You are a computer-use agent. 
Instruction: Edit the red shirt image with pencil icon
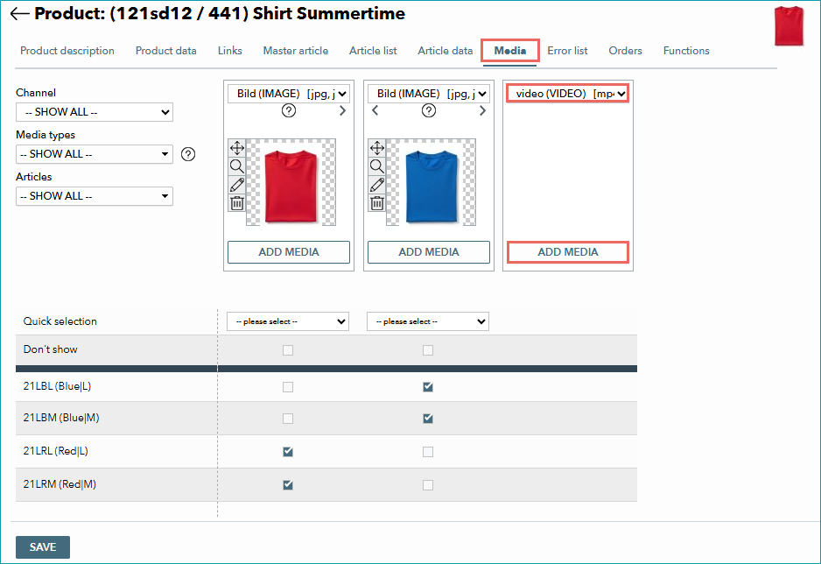coord(237,185)
